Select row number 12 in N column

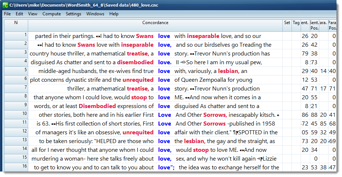[16, 132]
